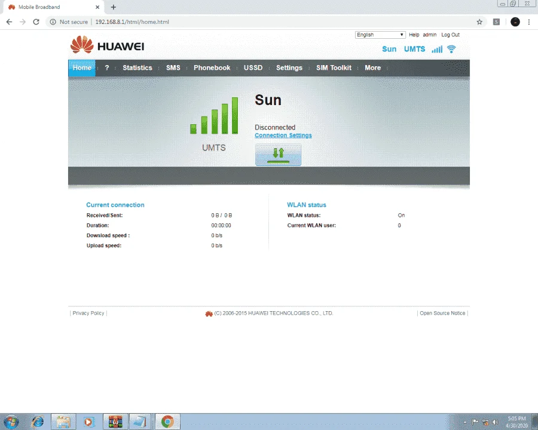Open Windows Start menu

point(11,422)
